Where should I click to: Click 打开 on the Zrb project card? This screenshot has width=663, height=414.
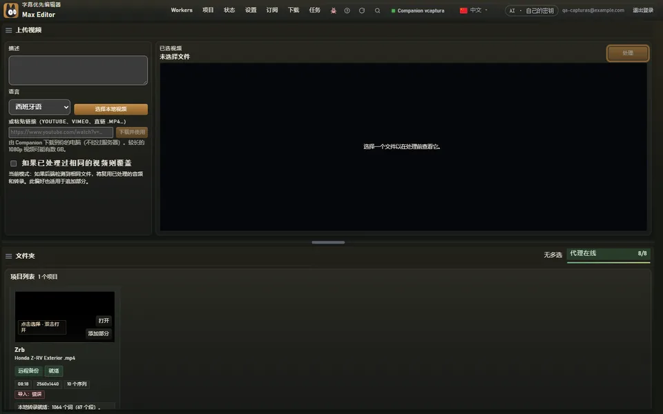(x=104, y=321)
